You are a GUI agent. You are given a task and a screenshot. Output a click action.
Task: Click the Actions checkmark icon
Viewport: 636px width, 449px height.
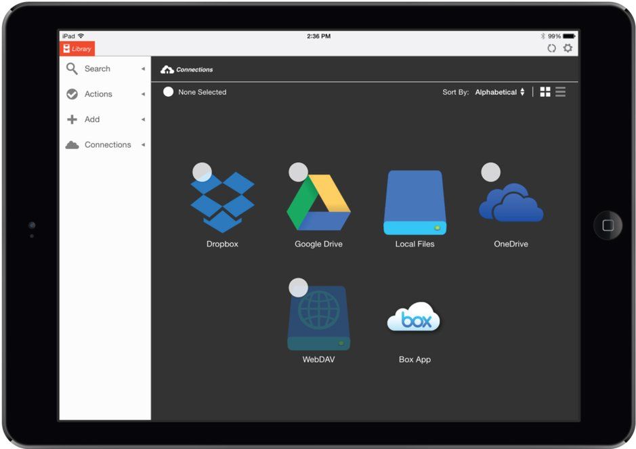point(72,94)
